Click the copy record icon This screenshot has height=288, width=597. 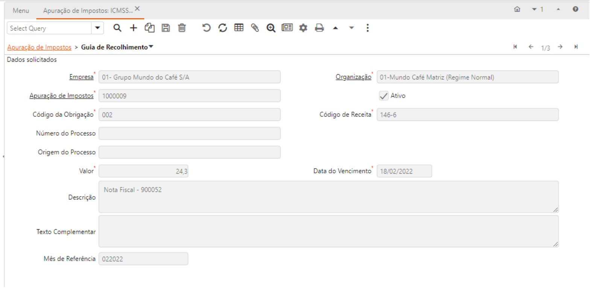pyautogui.click(x=150, y=28)
